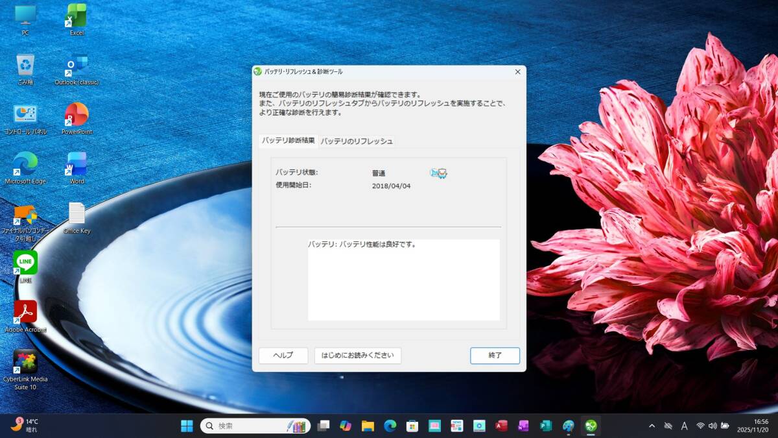Viewport: 778px width, 438px height.
Task: Open the PC desktop icon
Action: (25, 19)
